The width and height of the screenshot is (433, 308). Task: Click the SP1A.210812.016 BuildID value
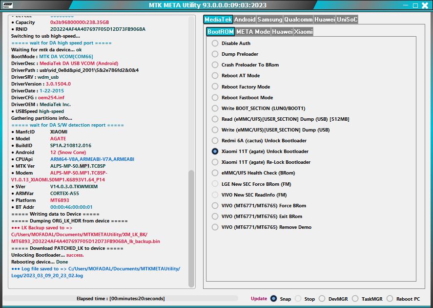click(x=71, y=145)
